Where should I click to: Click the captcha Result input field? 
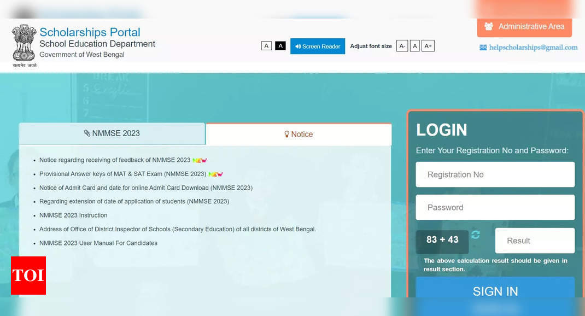[534, 241]
